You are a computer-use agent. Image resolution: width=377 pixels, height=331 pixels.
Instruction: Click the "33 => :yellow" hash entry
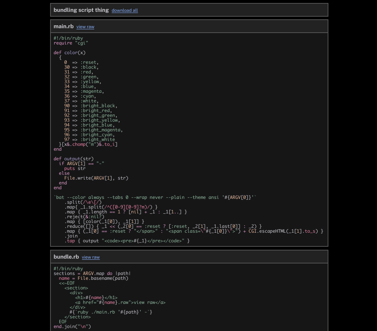coord(82,82)
